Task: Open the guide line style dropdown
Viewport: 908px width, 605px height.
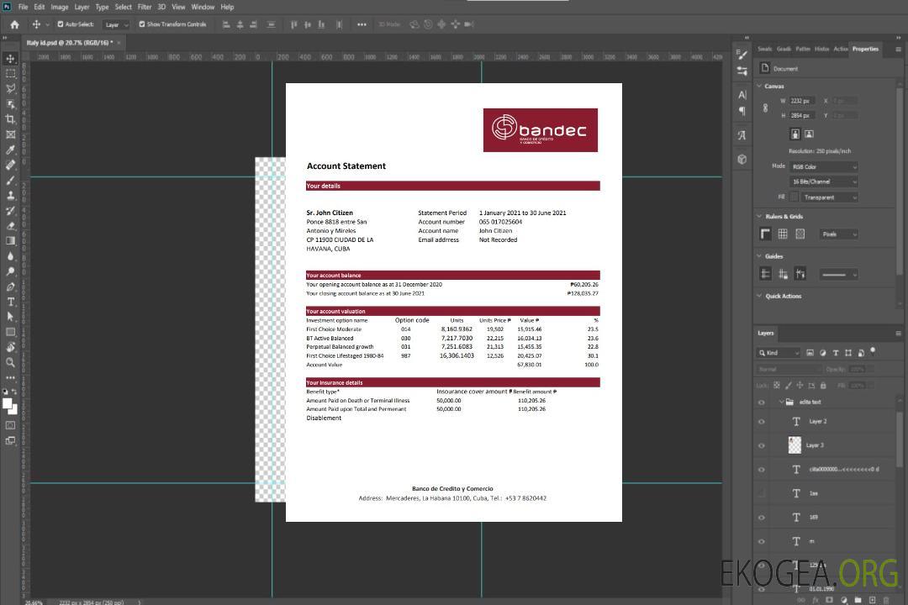Action: click(838, 275)
